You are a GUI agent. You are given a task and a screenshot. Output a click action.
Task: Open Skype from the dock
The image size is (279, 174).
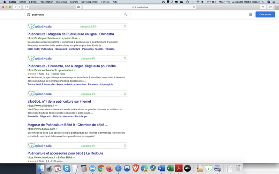coord(67,168)
